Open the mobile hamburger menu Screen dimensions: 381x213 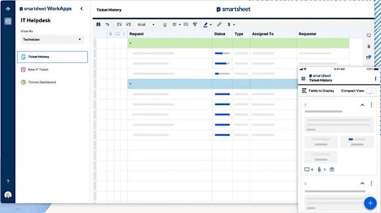pos(303,78)
